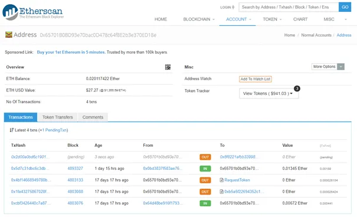Image resolution: width=357 pixels, height=217 pixels.
Task: Click the Address breadcrumb link
Action: (344, 35)
